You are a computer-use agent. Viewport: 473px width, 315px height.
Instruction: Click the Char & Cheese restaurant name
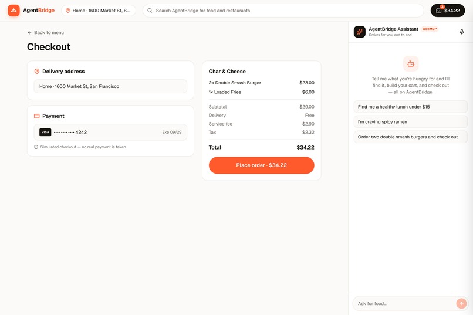click(227, 72)
